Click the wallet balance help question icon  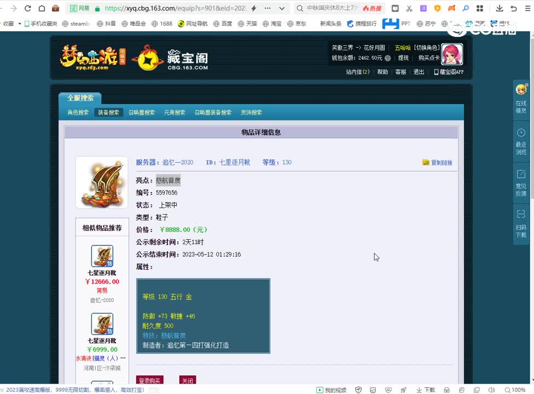(x=387, y=58)
